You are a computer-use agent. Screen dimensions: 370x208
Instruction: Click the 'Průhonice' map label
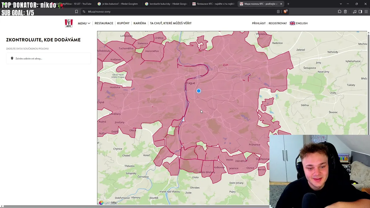point(254,145)
